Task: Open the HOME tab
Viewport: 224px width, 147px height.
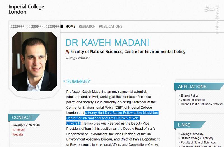Action: click(70, 27)
